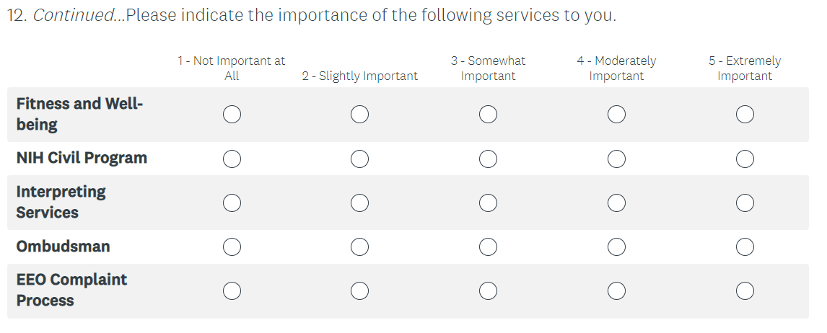Rate Interpreting Services as Somewhat Important
The width and height of the screenshot is (827, 333).
click(488, 203)
